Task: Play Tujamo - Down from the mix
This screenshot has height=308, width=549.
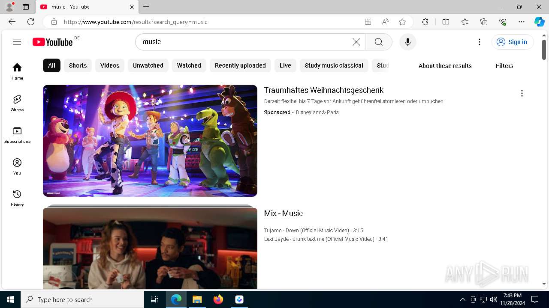Action: click(x=314, y=231)
